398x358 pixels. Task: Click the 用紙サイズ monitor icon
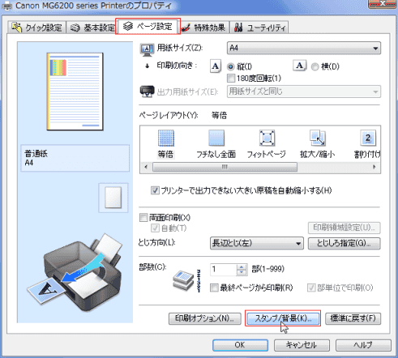click(147, 49)
